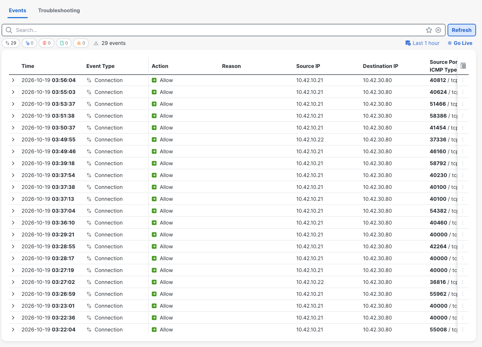Select timestamp 2026-10-19 03:27:19
This screenshot has width=482, height=347.
(48, 270)
